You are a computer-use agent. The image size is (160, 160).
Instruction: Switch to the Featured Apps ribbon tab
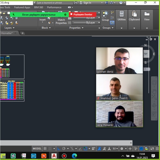tap(22, 7)
